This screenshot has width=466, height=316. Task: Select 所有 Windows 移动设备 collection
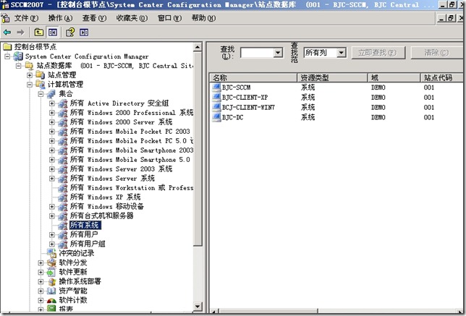coord(107,206)
